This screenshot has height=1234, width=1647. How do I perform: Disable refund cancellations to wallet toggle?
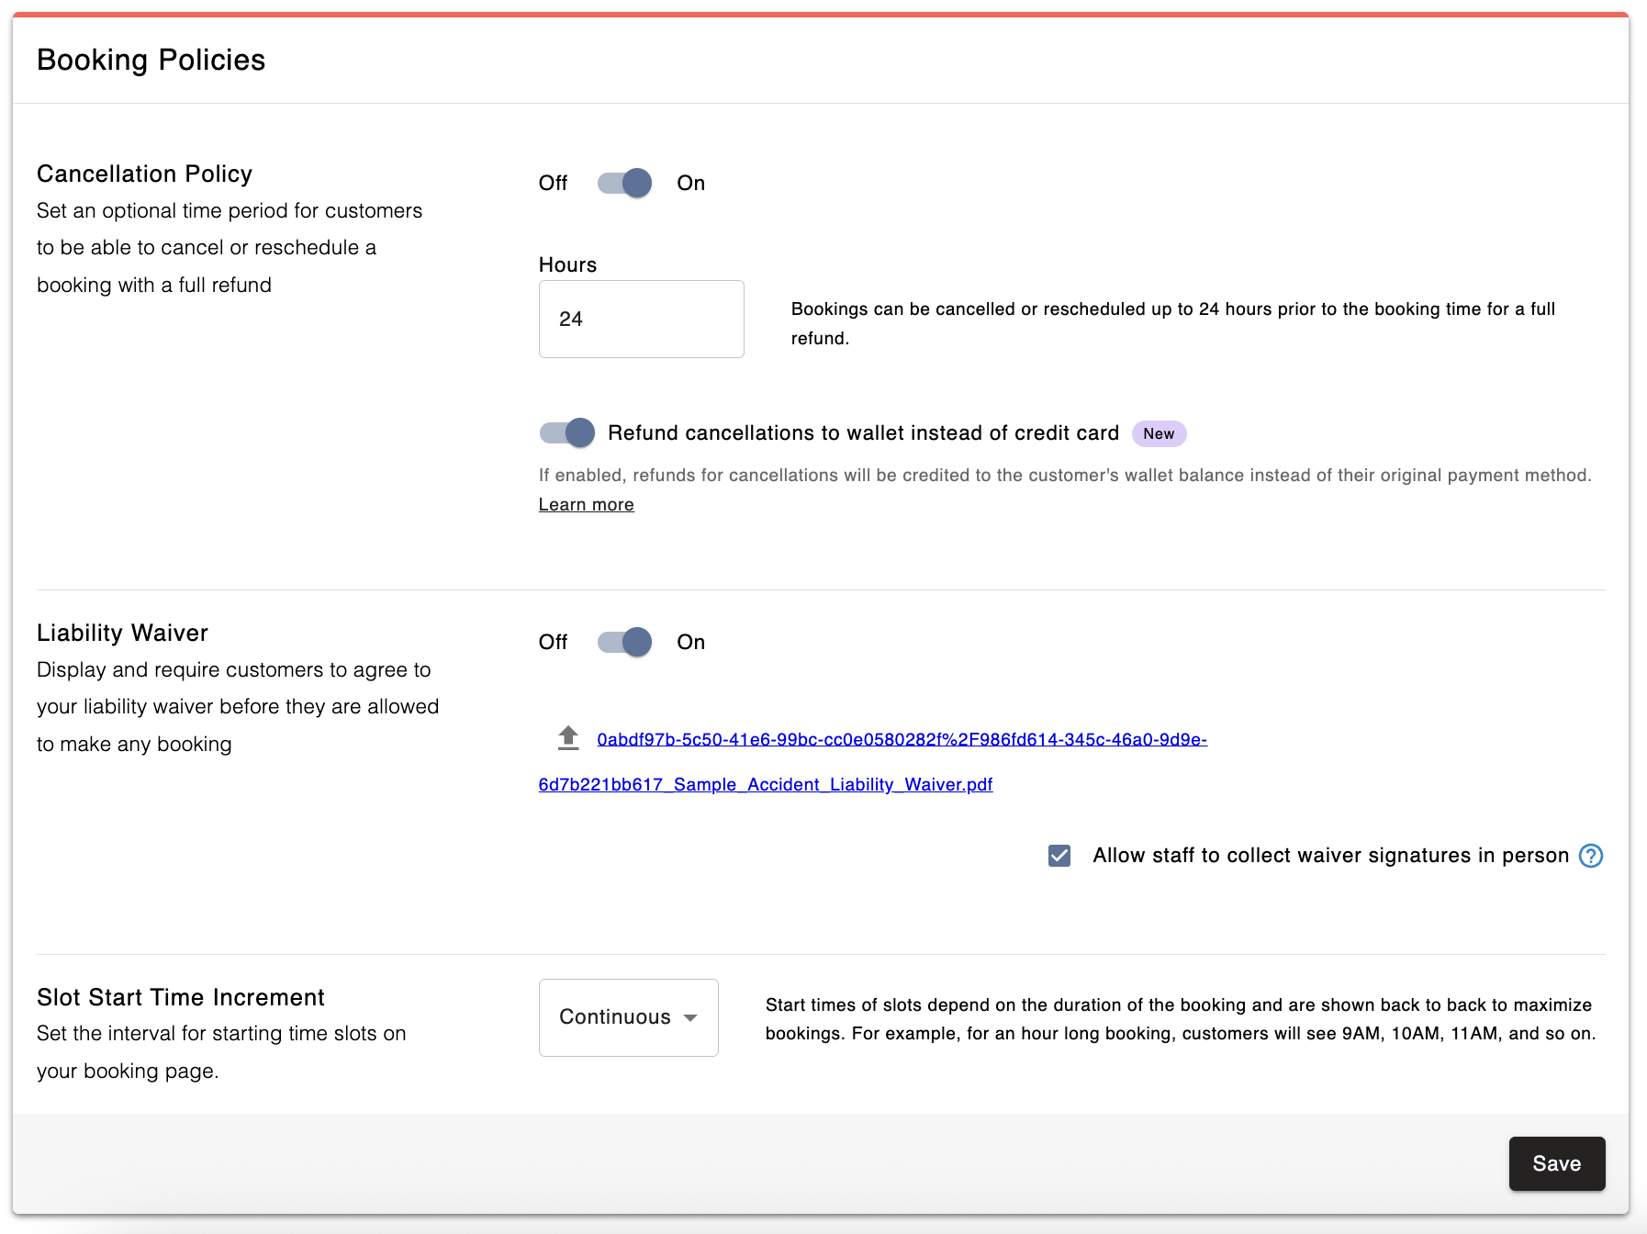click(x=566, y=432)
